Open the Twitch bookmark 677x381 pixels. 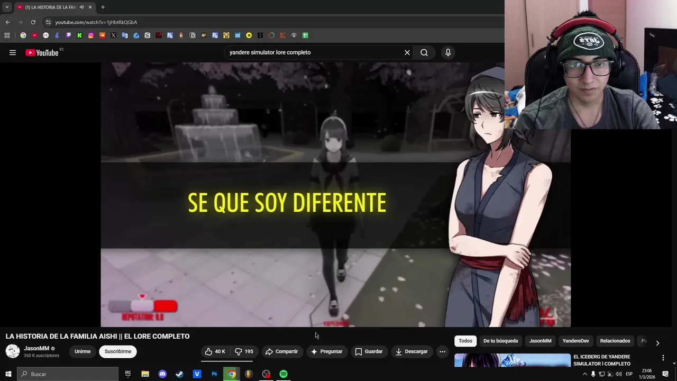[x=68, y=35]
